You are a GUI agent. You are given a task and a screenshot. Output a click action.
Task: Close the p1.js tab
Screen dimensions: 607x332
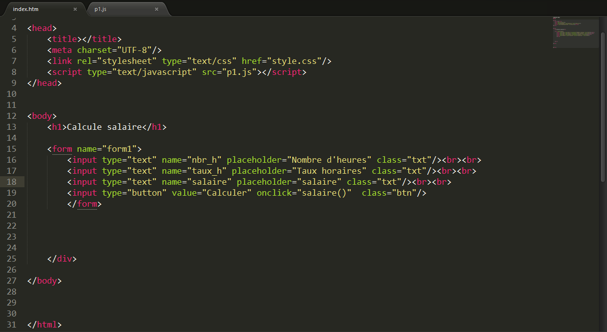pos(156,9)
